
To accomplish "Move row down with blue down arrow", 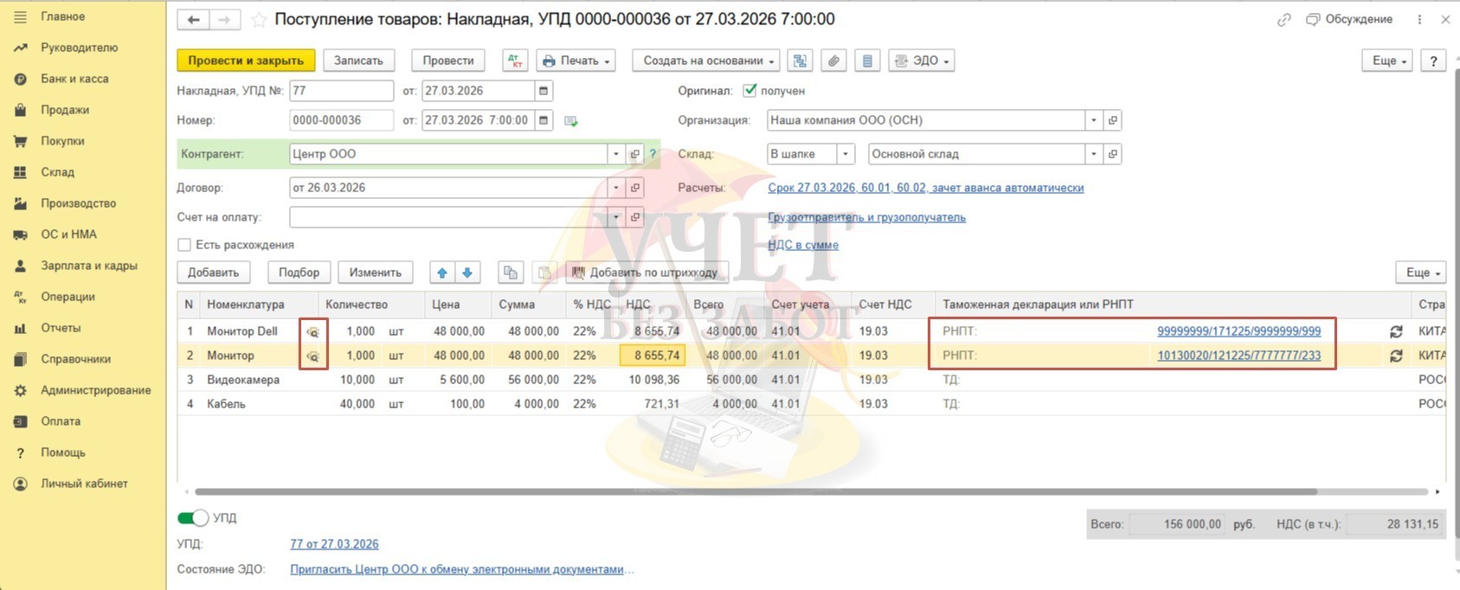I will point(467,273).
